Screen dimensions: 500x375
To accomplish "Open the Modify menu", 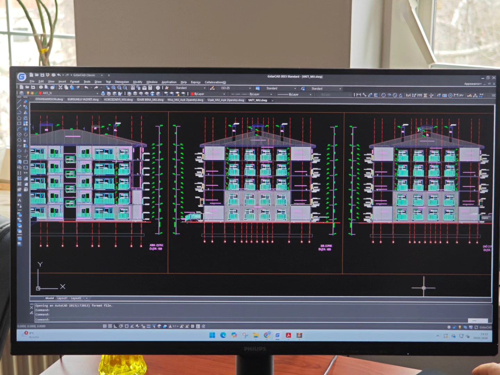I will [x=137, y=82].
